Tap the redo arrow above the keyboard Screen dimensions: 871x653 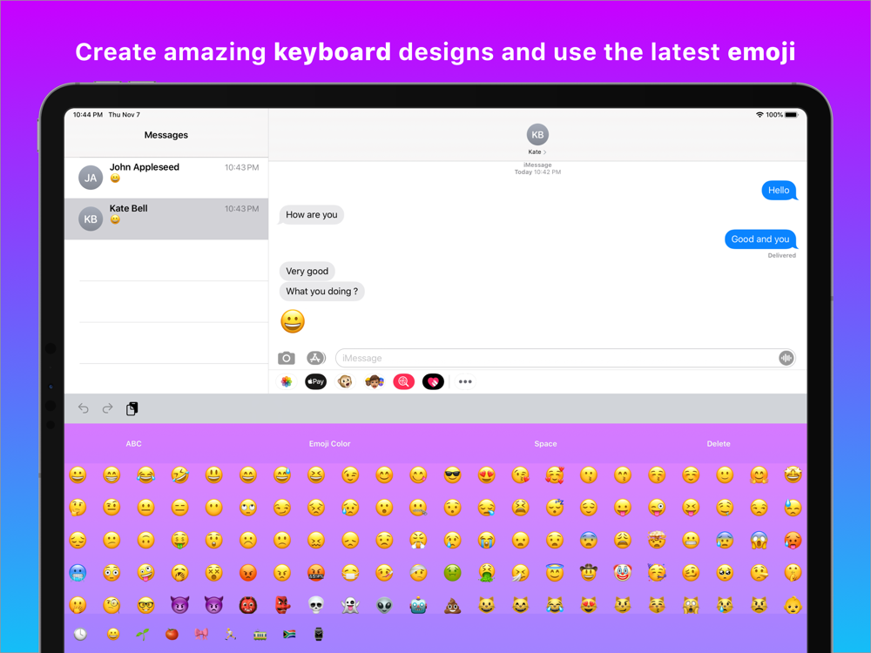(x=108, y=408)
